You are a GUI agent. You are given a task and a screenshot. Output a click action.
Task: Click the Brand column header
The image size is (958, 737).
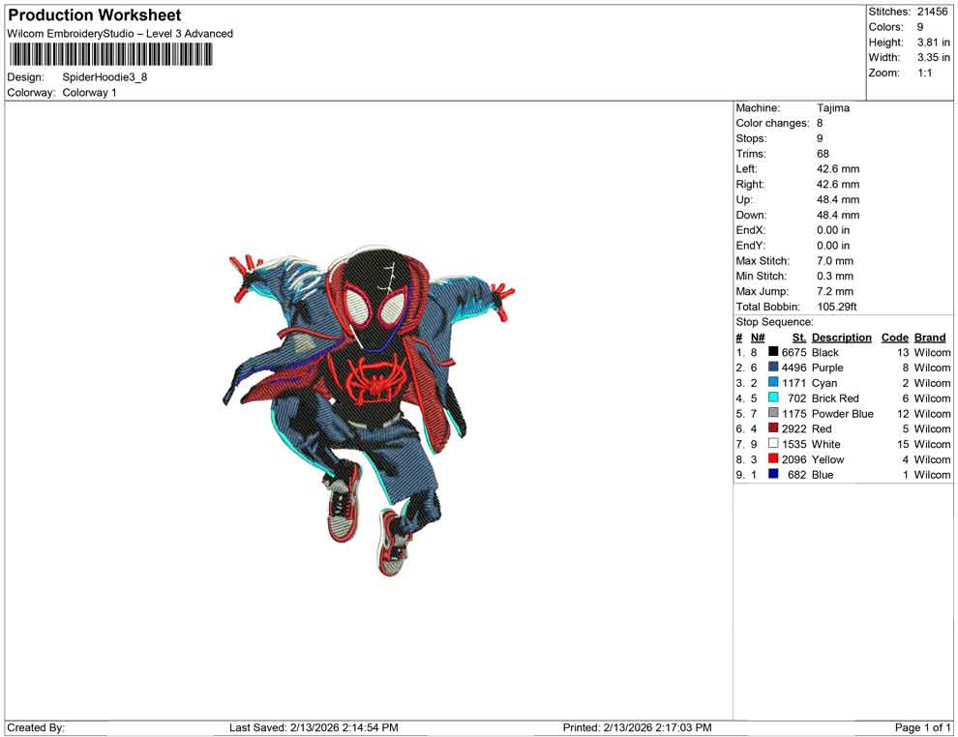(x=930, y=338)
